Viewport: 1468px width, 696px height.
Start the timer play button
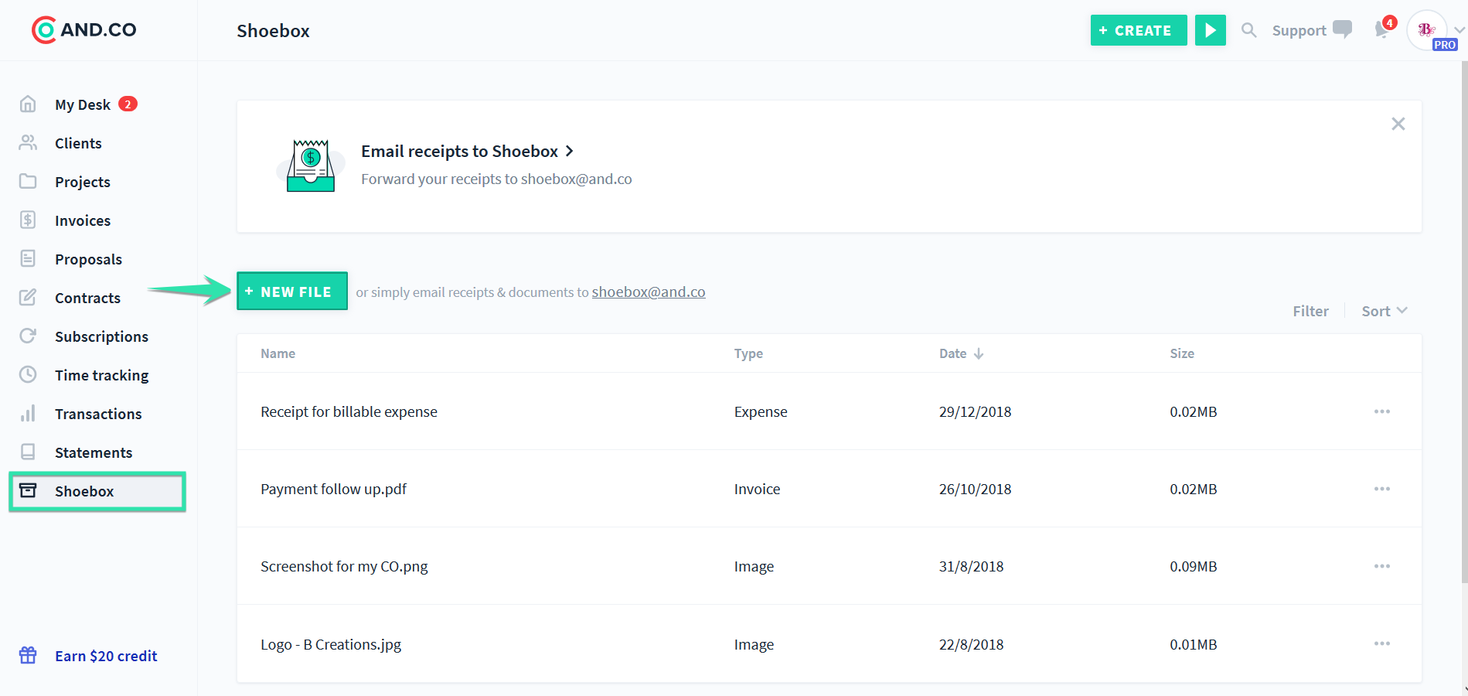1210,30
